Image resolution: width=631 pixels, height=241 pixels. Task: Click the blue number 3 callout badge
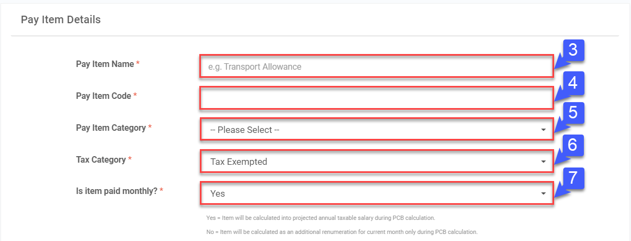point(573,50)
